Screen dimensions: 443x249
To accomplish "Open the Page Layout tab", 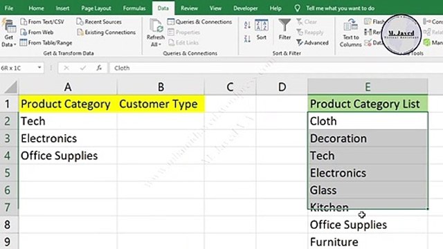I will (96, 8).
